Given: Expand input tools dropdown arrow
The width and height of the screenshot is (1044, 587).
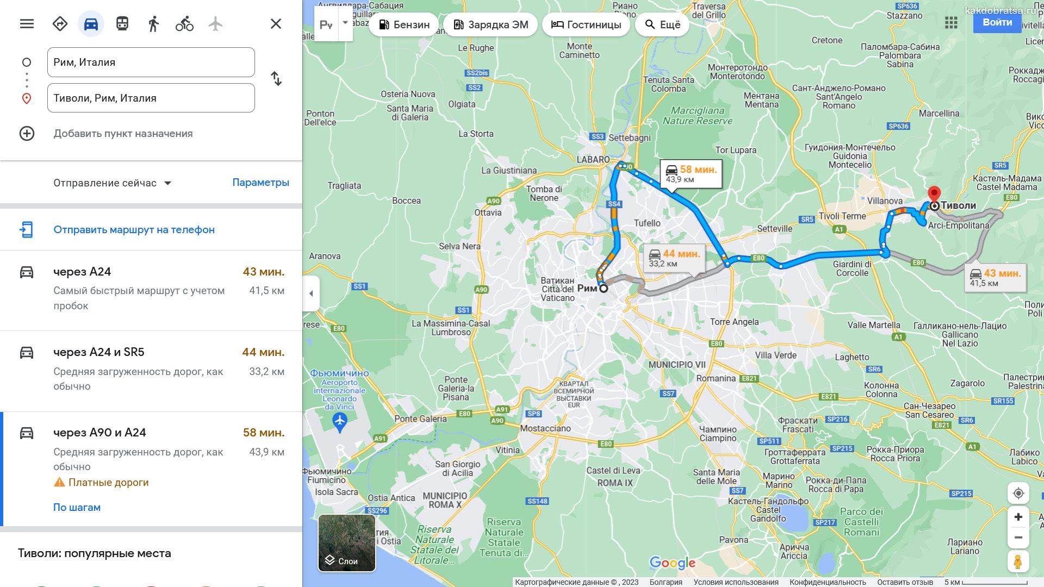Looking at the screenshot, I should point(345,24).
